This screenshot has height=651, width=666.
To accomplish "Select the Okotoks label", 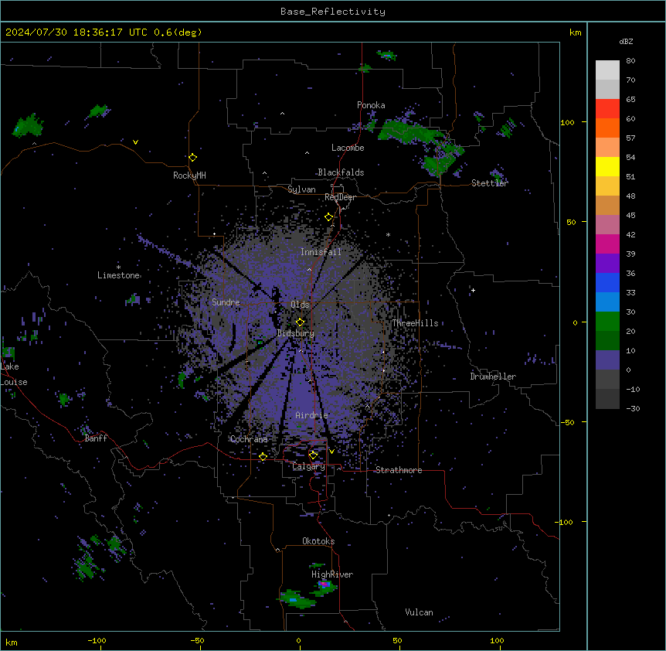I will 318,541.
